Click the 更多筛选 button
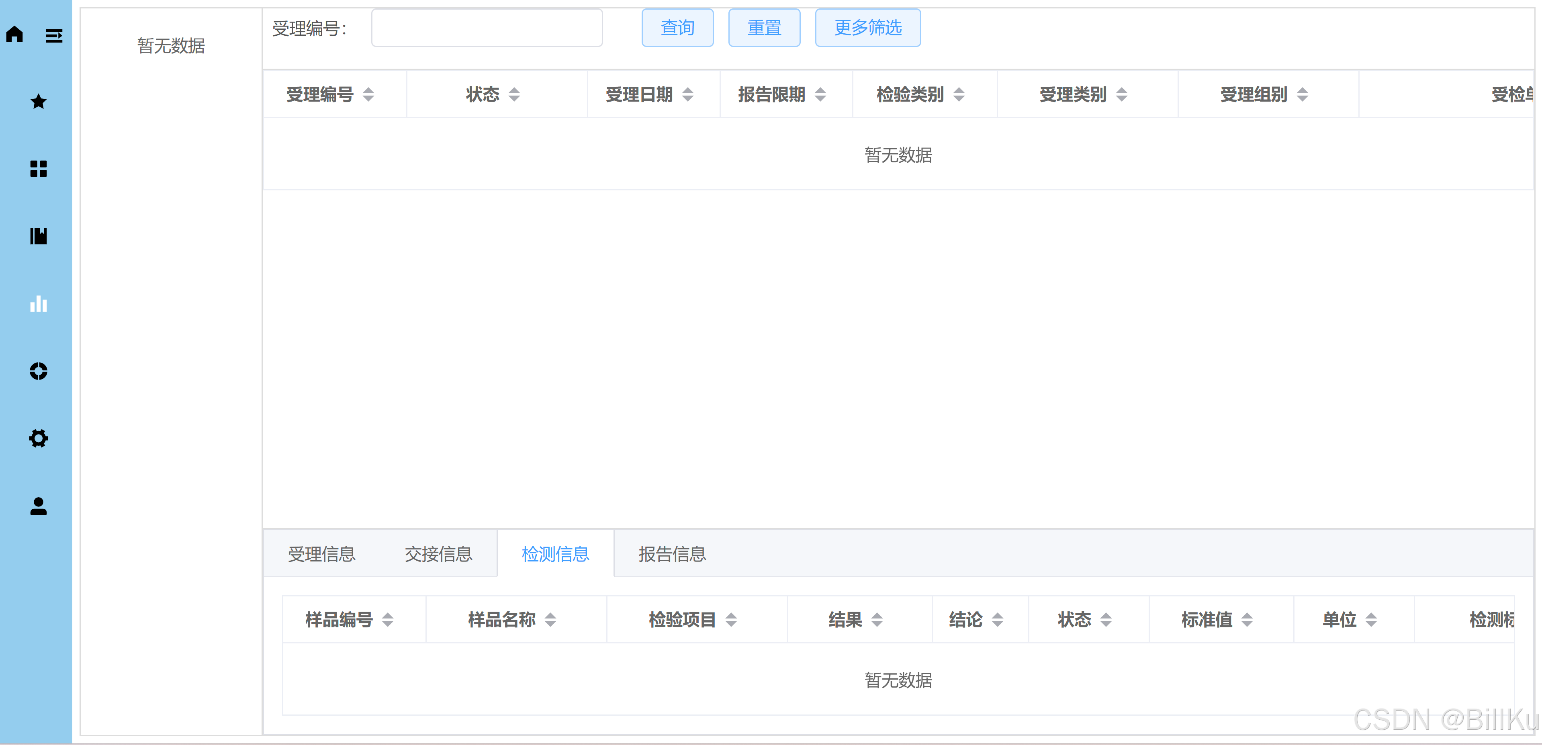 [x=867, y=28]
